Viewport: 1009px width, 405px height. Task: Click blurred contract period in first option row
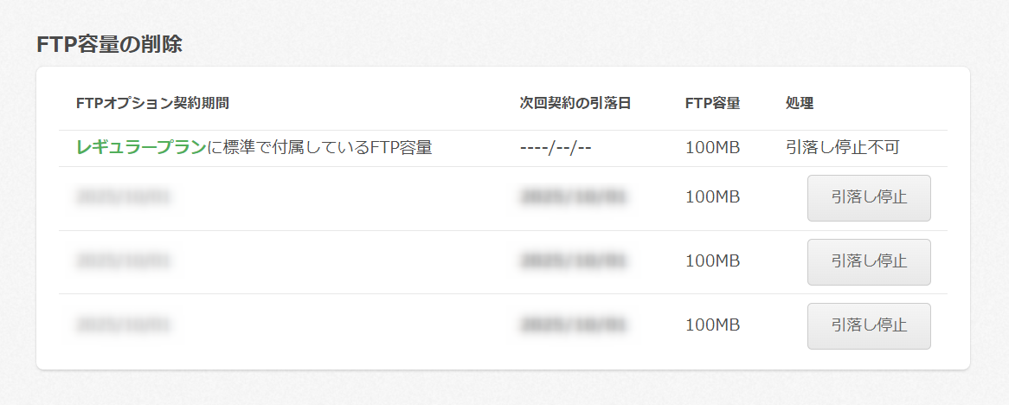[x=123, y=197]
